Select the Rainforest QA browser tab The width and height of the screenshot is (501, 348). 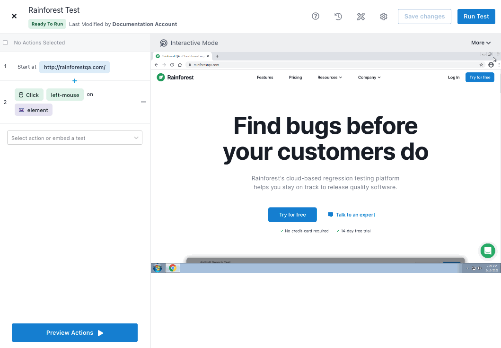(182, 56)
